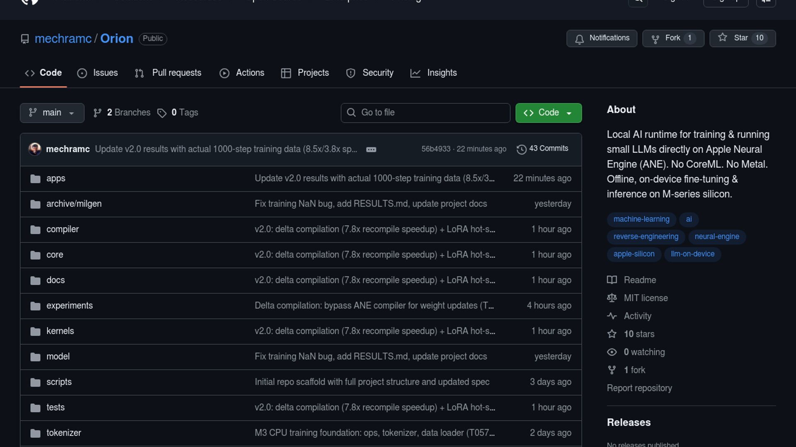Open the Branches icon link
Image resolution: width=796 pixels, height=447 pixels.
(97, 113)
